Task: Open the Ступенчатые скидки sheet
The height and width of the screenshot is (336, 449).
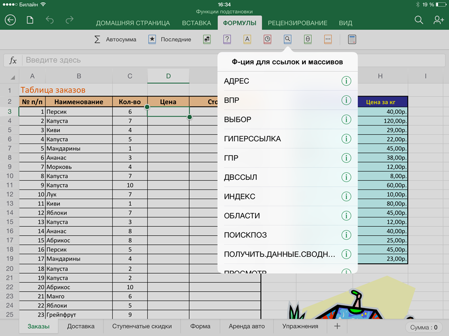Action: tap(142, 327)
